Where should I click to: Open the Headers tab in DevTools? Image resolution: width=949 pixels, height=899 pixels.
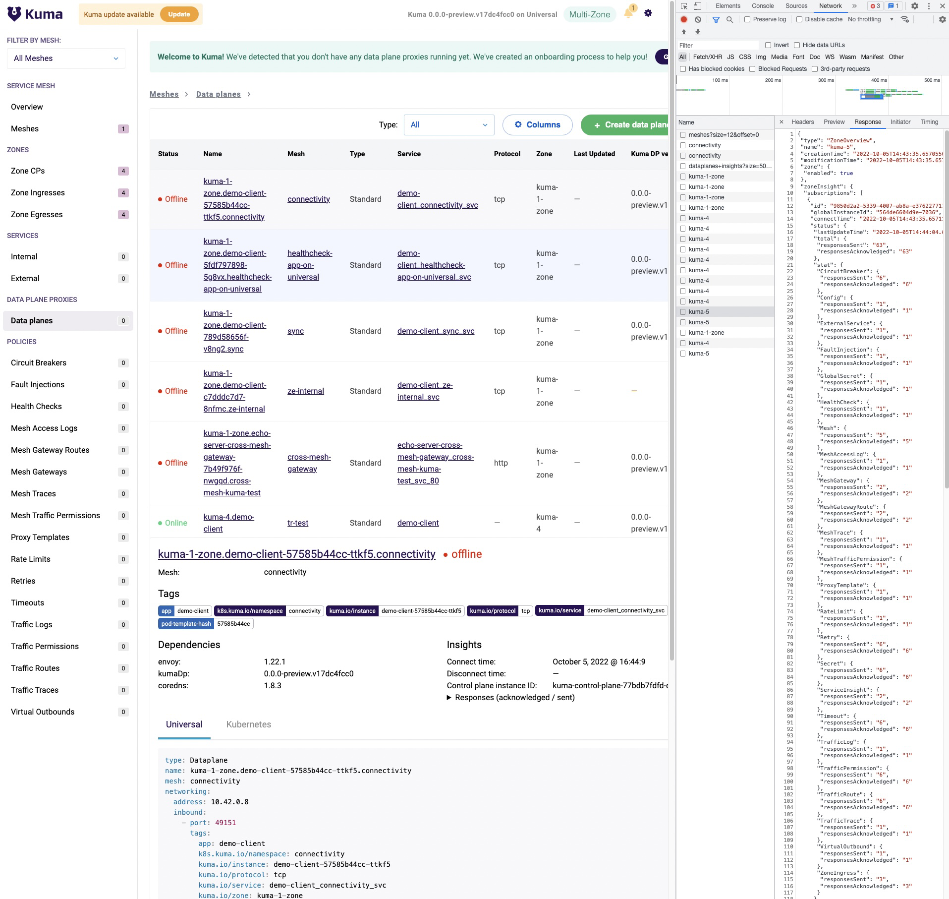pos(802,122)
